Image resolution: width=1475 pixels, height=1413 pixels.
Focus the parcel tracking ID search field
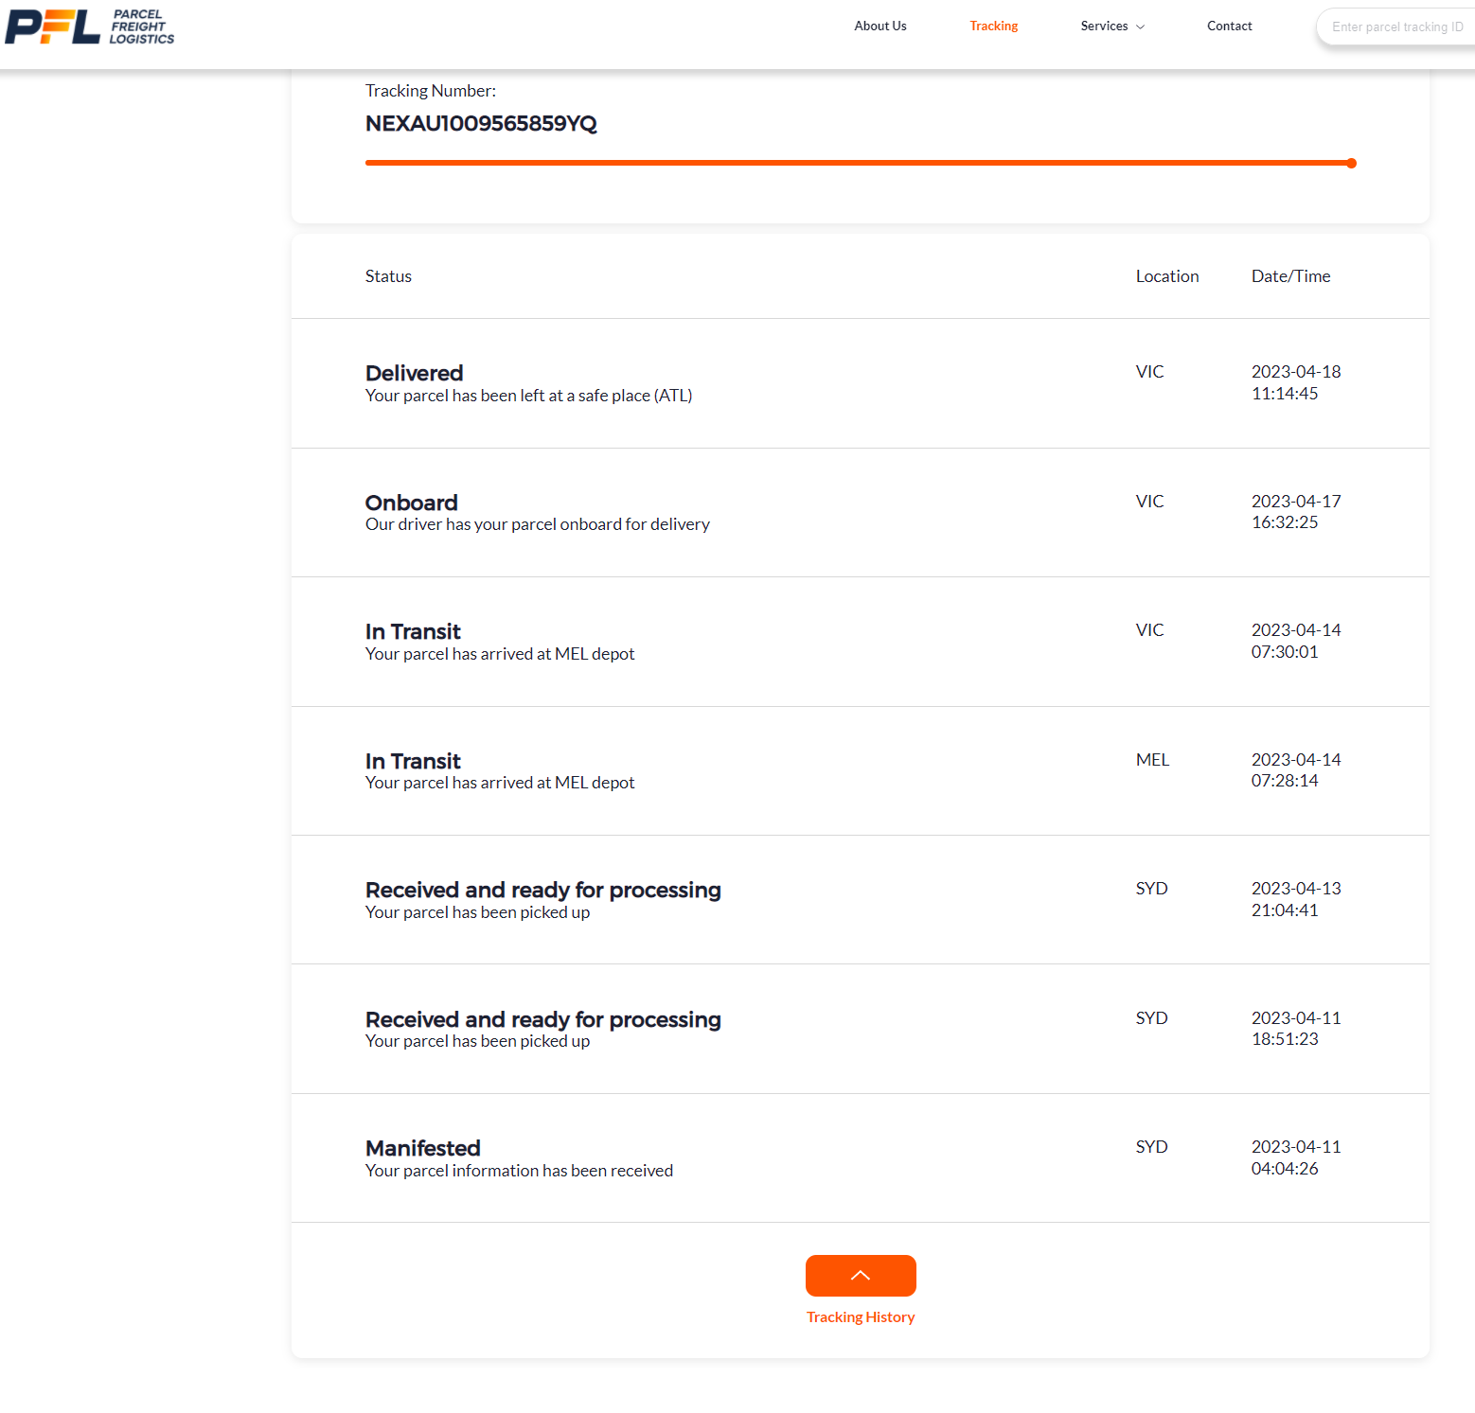1396,27
